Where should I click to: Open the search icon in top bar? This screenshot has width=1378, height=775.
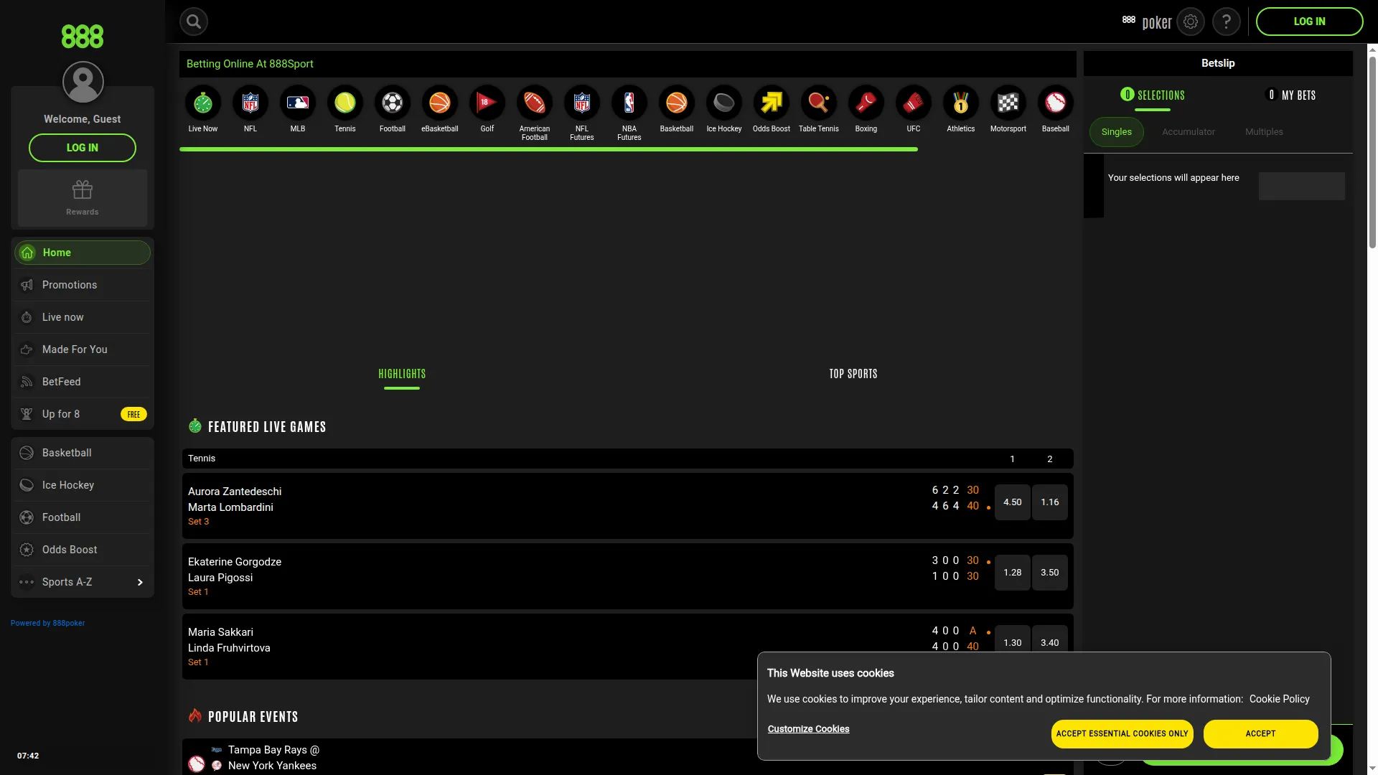click(194, 22)
